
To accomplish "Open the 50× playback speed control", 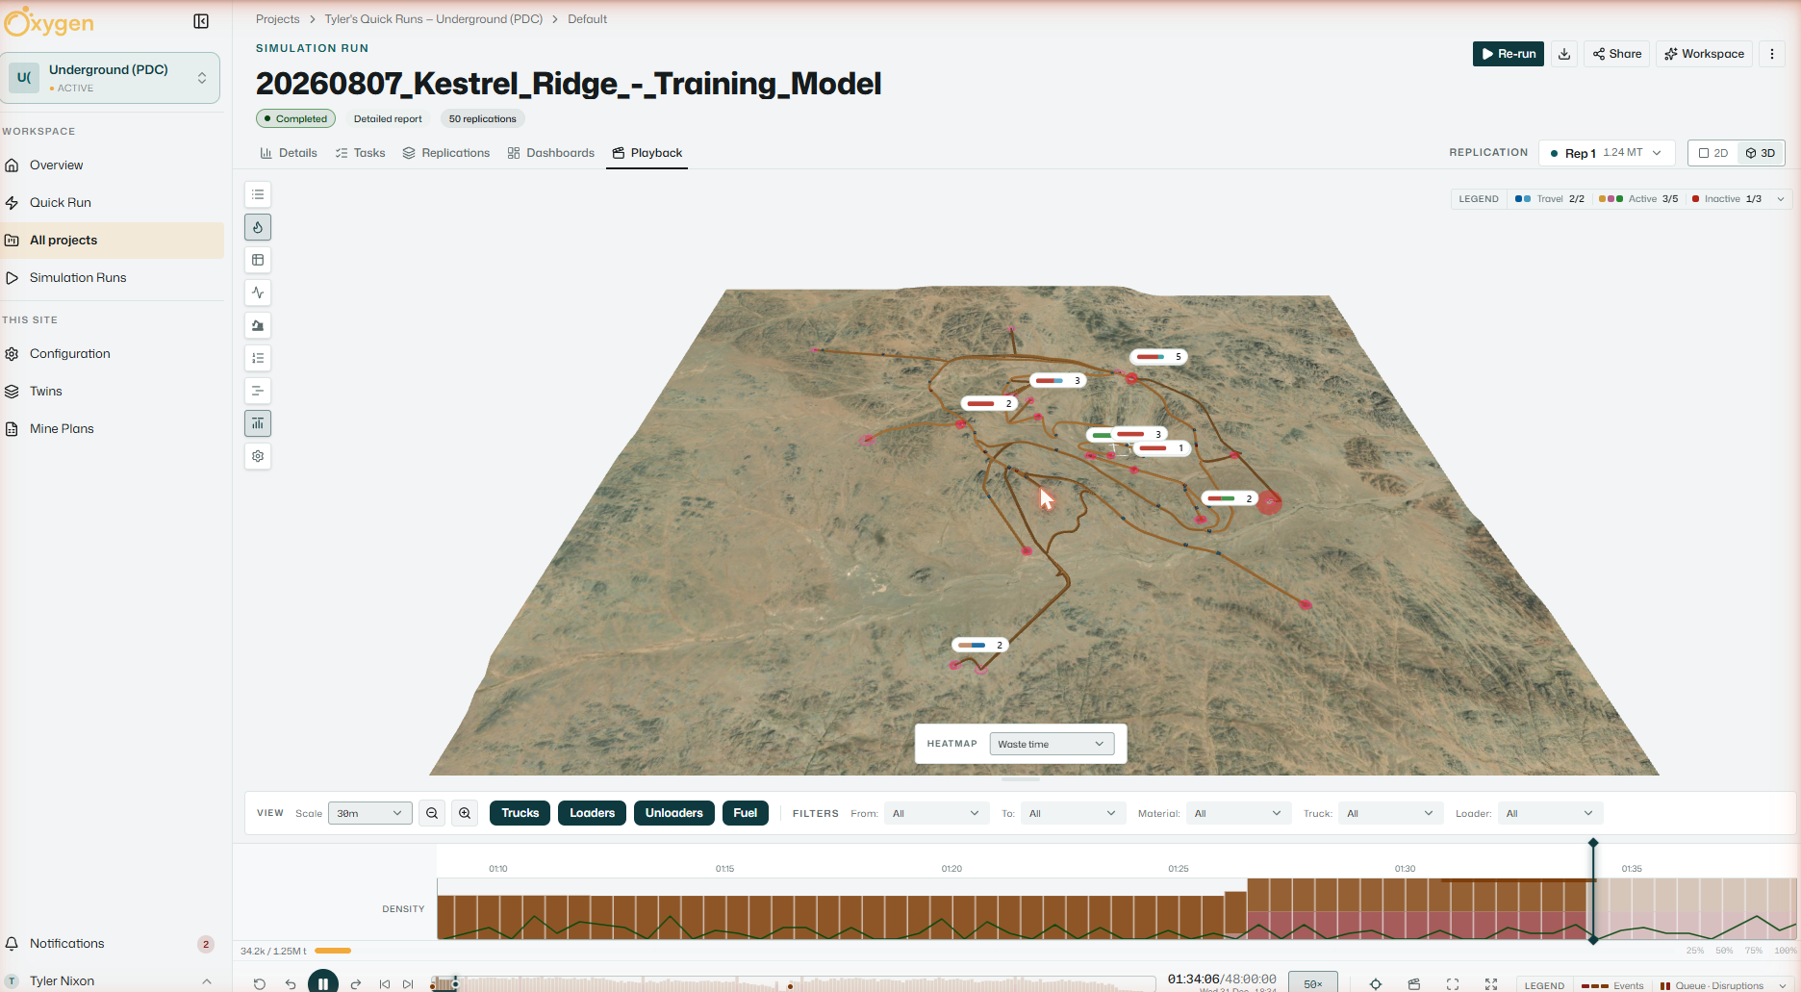I will coord(1313,983).
